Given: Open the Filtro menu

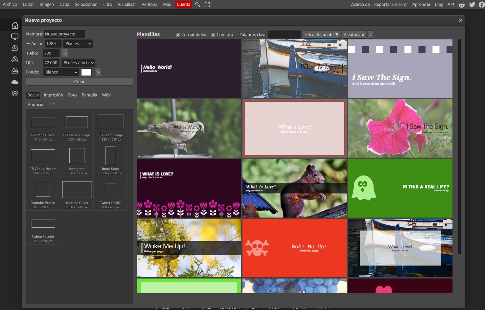Looking at the screenshot, I should [107, 5].
